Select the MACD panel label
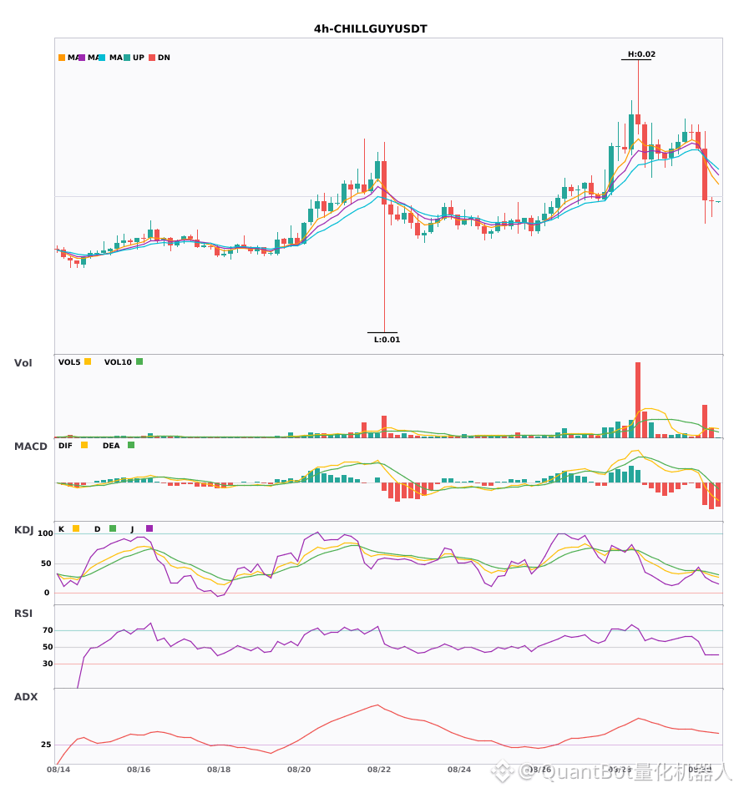 pyautogui.click(x=31, y=446)
